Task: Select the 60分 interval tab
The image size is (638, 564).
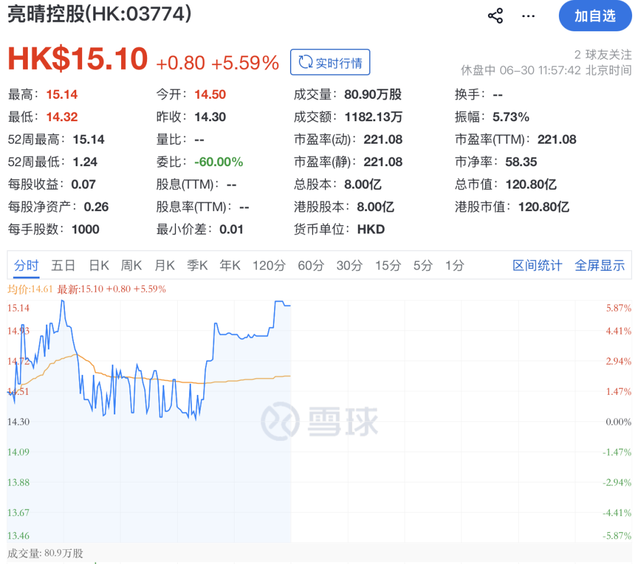Action: coord(311,265)
